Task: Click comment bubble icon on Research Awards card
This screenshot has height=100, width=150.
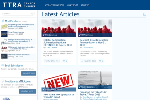Action: click(100, 61)
